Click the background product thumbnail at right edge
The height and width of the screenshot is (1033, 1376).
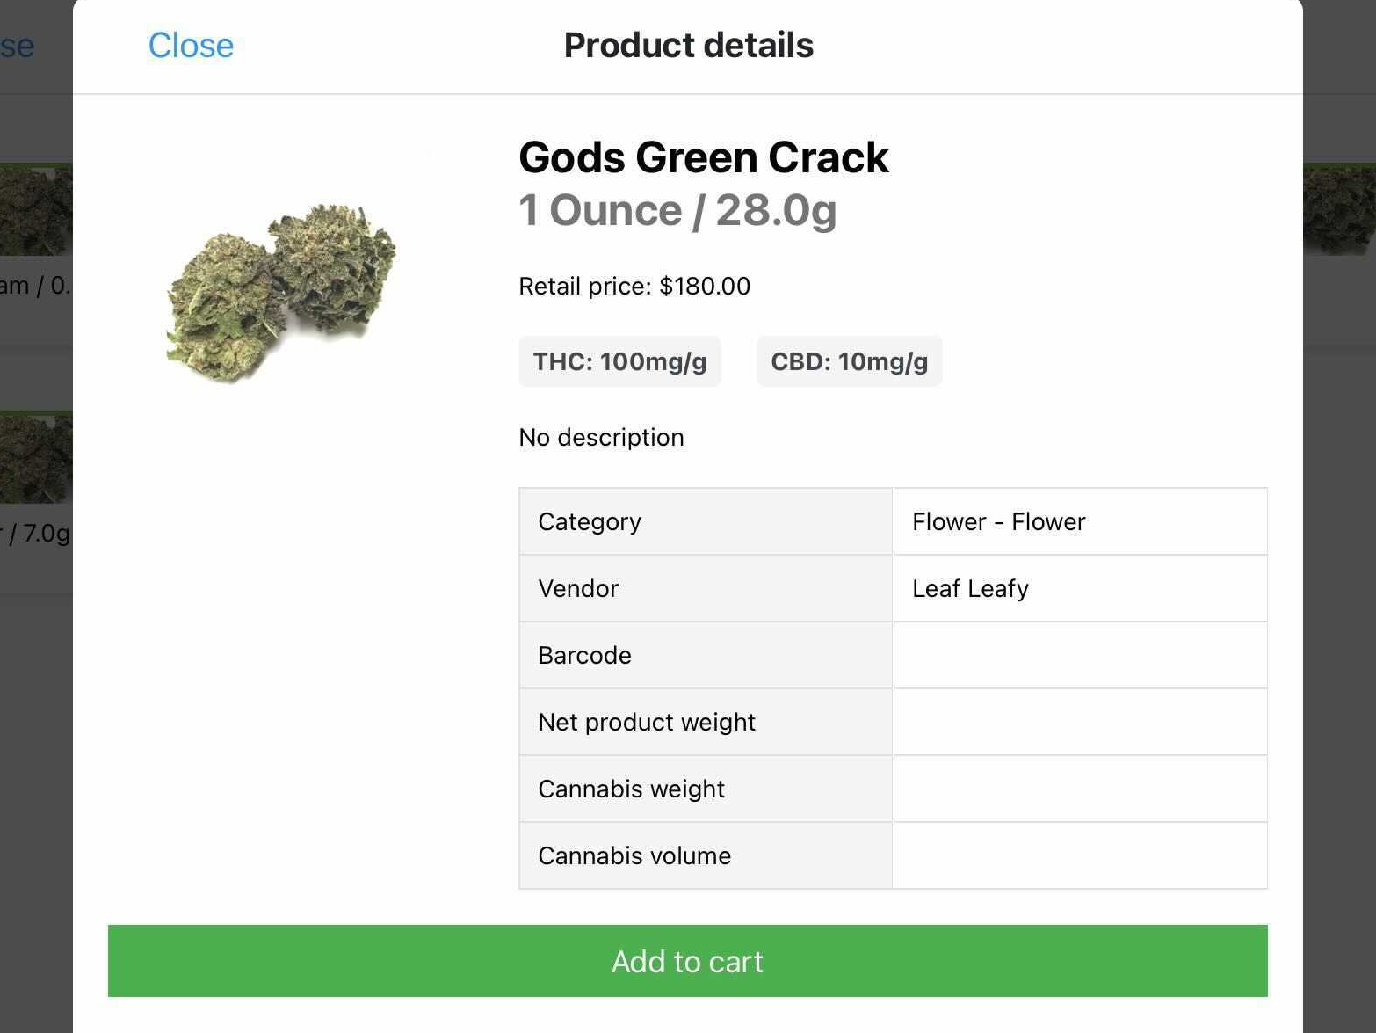pyautogui.click(x=1339, y=209)
